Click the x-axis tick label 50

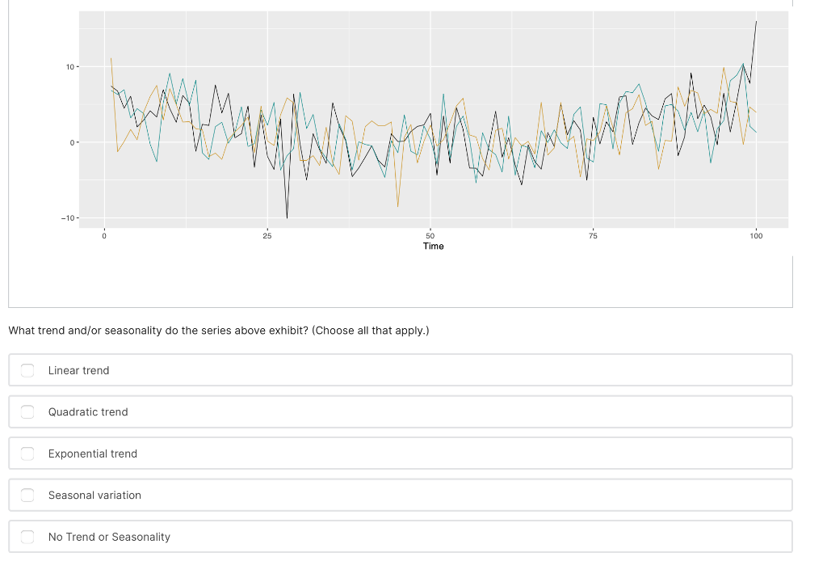pos(430,236)
